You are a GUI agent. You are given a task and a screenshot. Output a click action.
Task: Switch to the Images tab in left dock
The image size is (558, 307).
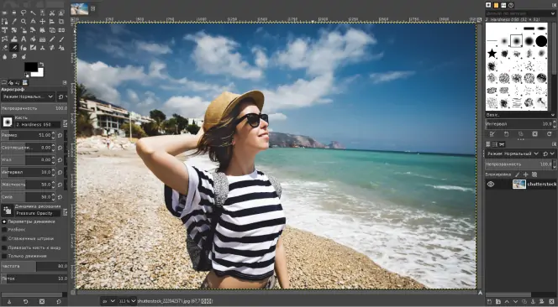[25, 83]
